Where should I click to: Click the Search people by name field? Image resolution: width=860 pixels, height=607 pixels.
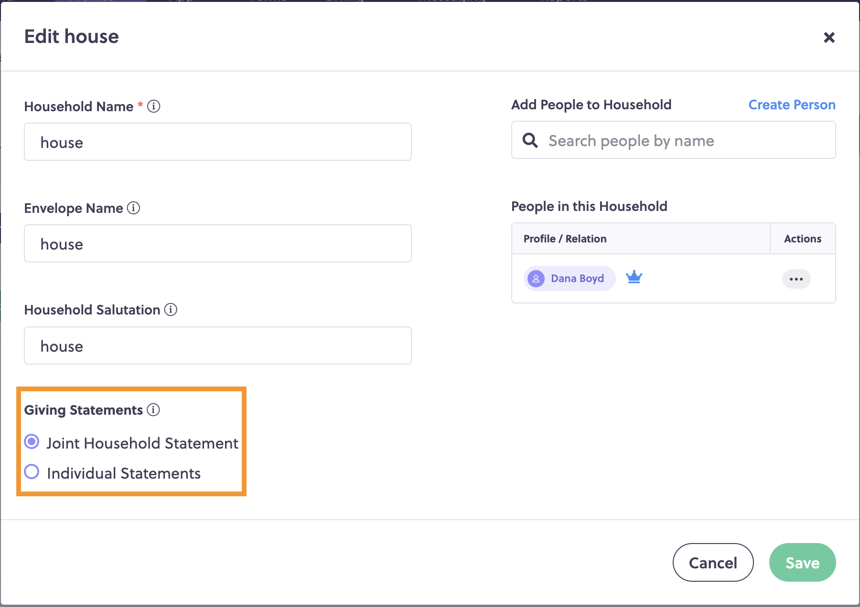(x=674, y=140)
